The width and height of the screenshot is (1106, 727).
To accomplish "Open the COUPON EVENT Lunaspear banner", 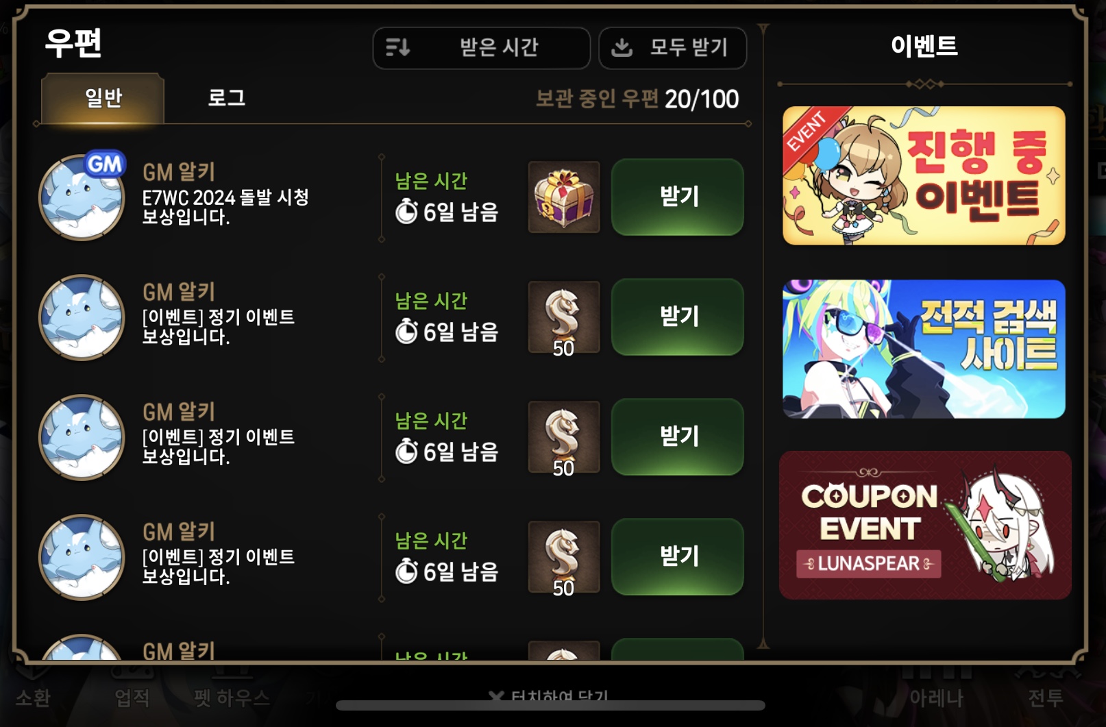I will tap(925, 525).
